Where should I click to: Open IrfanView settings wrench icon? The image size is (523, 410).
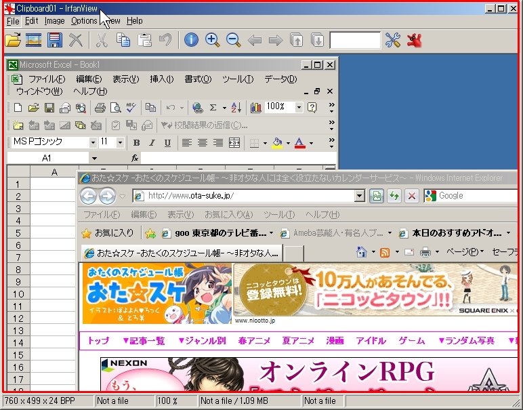[x=393, y=40]
